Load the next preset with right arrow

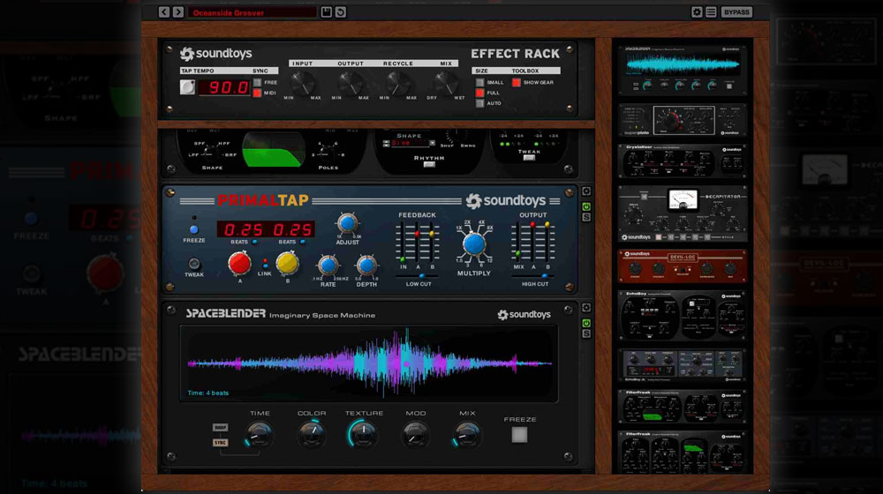[178, 12]
